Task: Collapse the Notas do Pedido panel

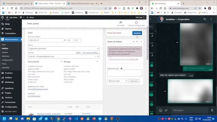Action: point(141,42)
